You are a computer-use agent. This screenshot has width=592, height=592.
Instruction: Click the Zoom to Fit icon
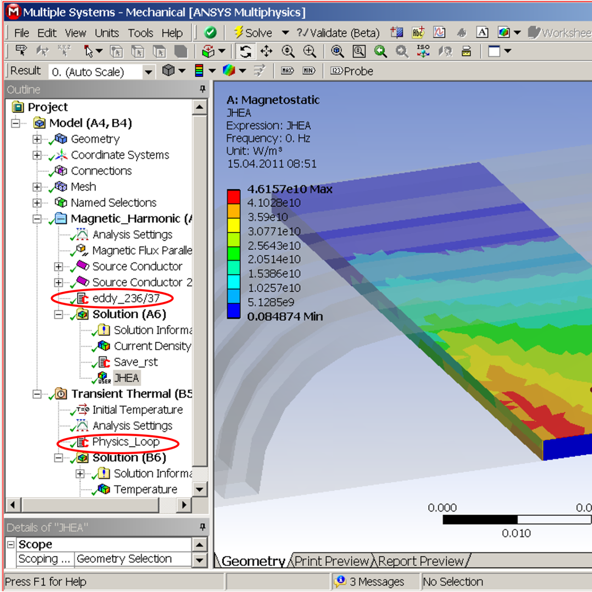337,52
